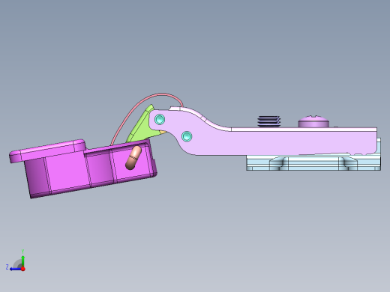Viewport: 390px width, 292px height.
Task: Select the light blue mounting plate
Action: (x=313, y=163)
